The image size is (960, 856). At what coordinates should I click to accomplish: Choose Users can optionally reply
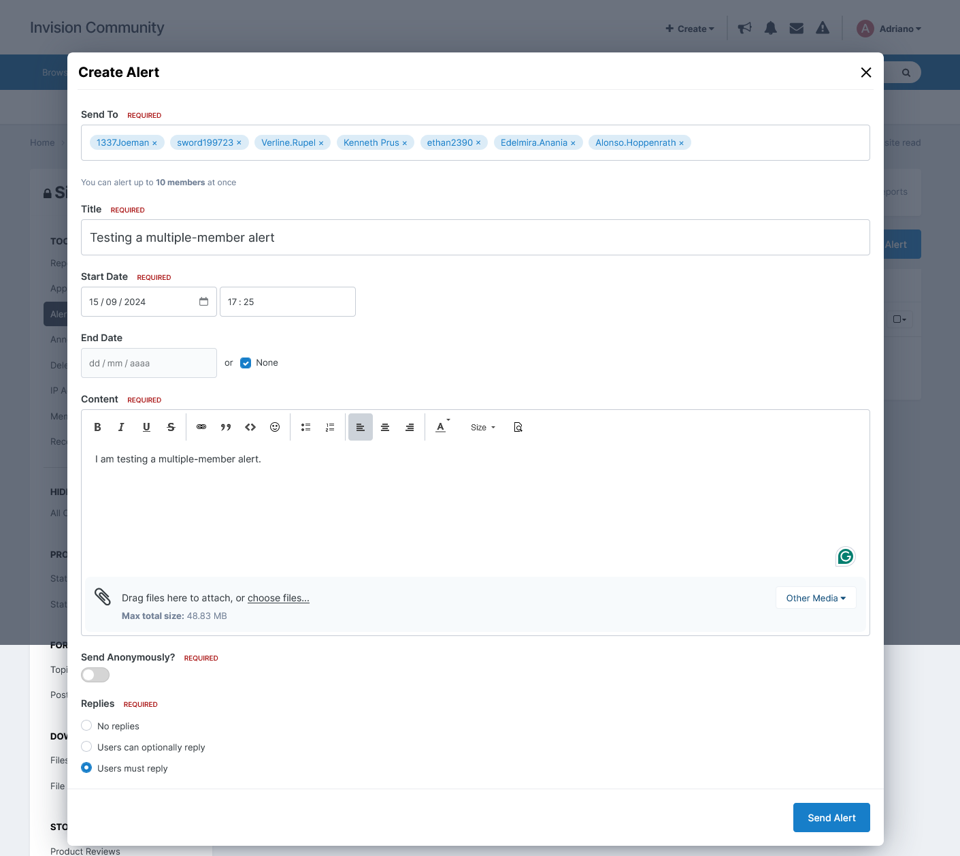[86, 747]
